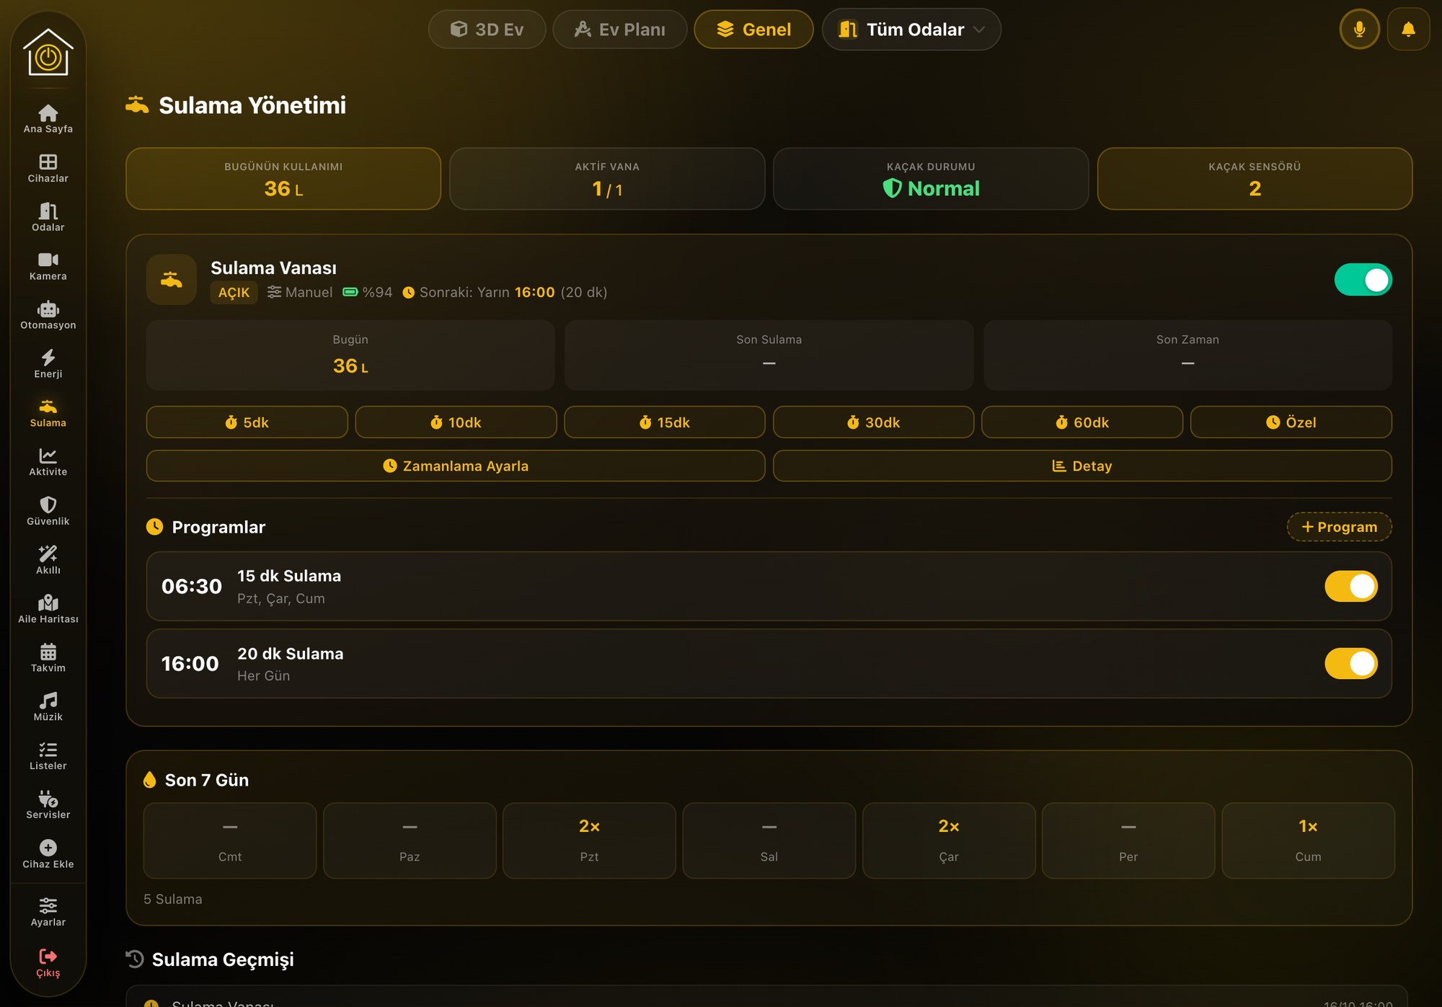Screen dimensions: 1442x1007
Task: Start 30dk watering timer
Action: point(873,422)
